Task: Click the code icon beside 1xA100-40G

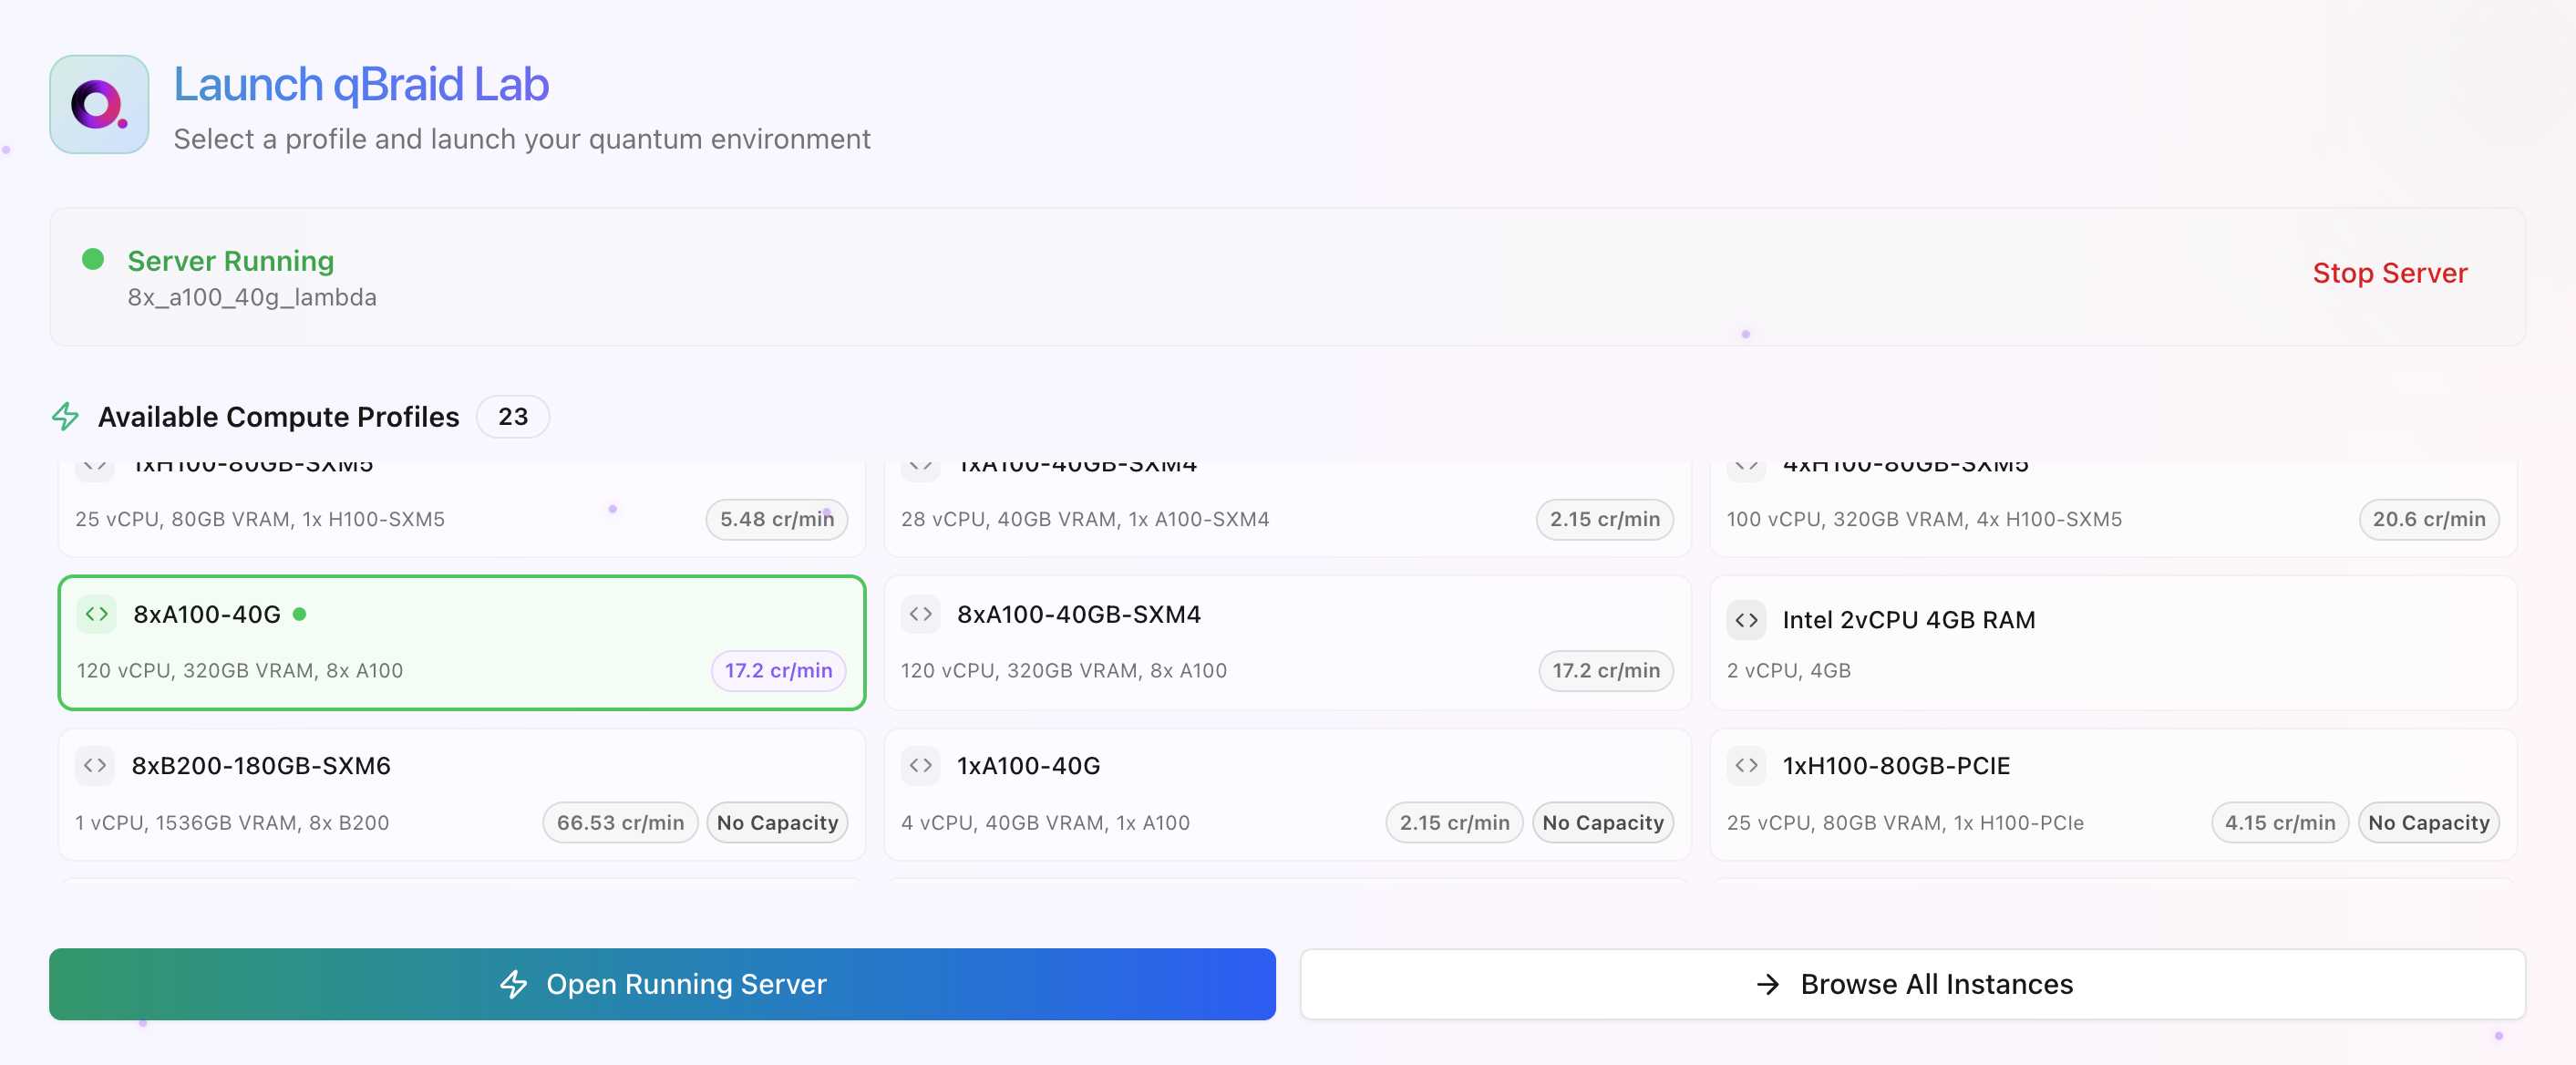Action: 920,765
